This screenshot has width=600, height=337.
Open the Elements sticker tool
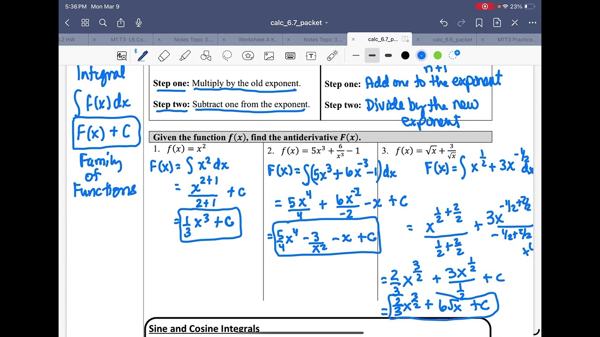248,56
